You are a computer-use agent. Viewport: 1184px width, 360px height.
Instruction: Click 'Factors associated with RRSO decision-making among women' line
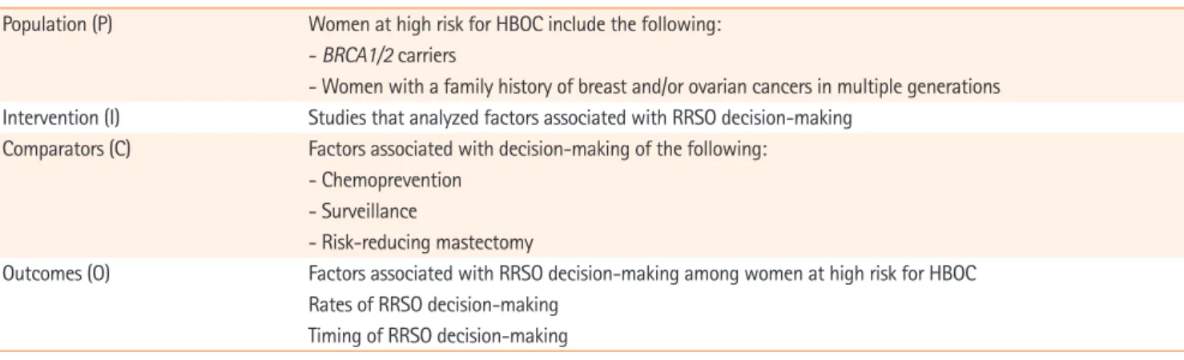pos(642,276)
